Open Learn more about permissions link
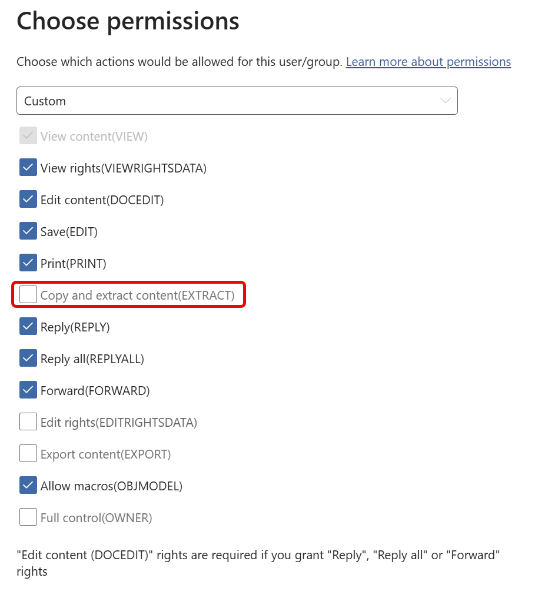This screenshot has width=535, height=591. pos(428,61)
